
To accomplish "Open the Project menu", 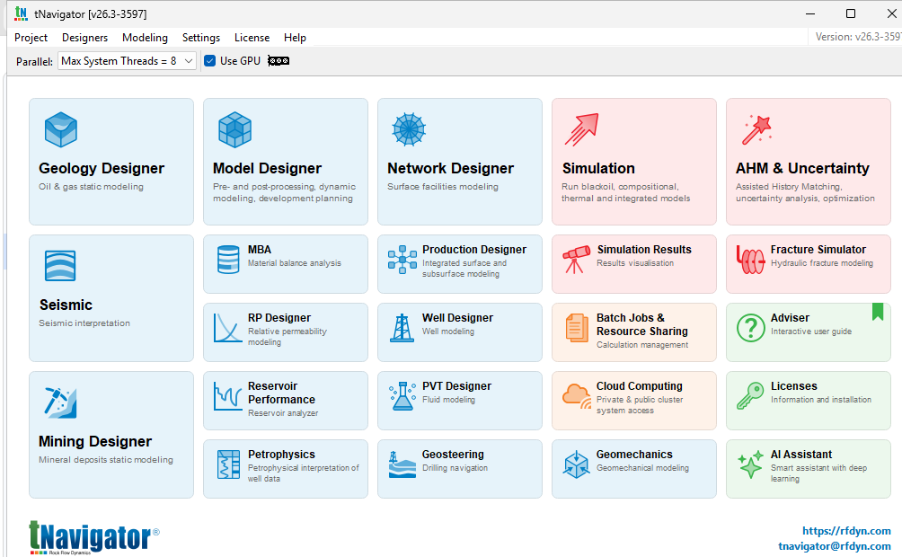I will click(31, 38).
